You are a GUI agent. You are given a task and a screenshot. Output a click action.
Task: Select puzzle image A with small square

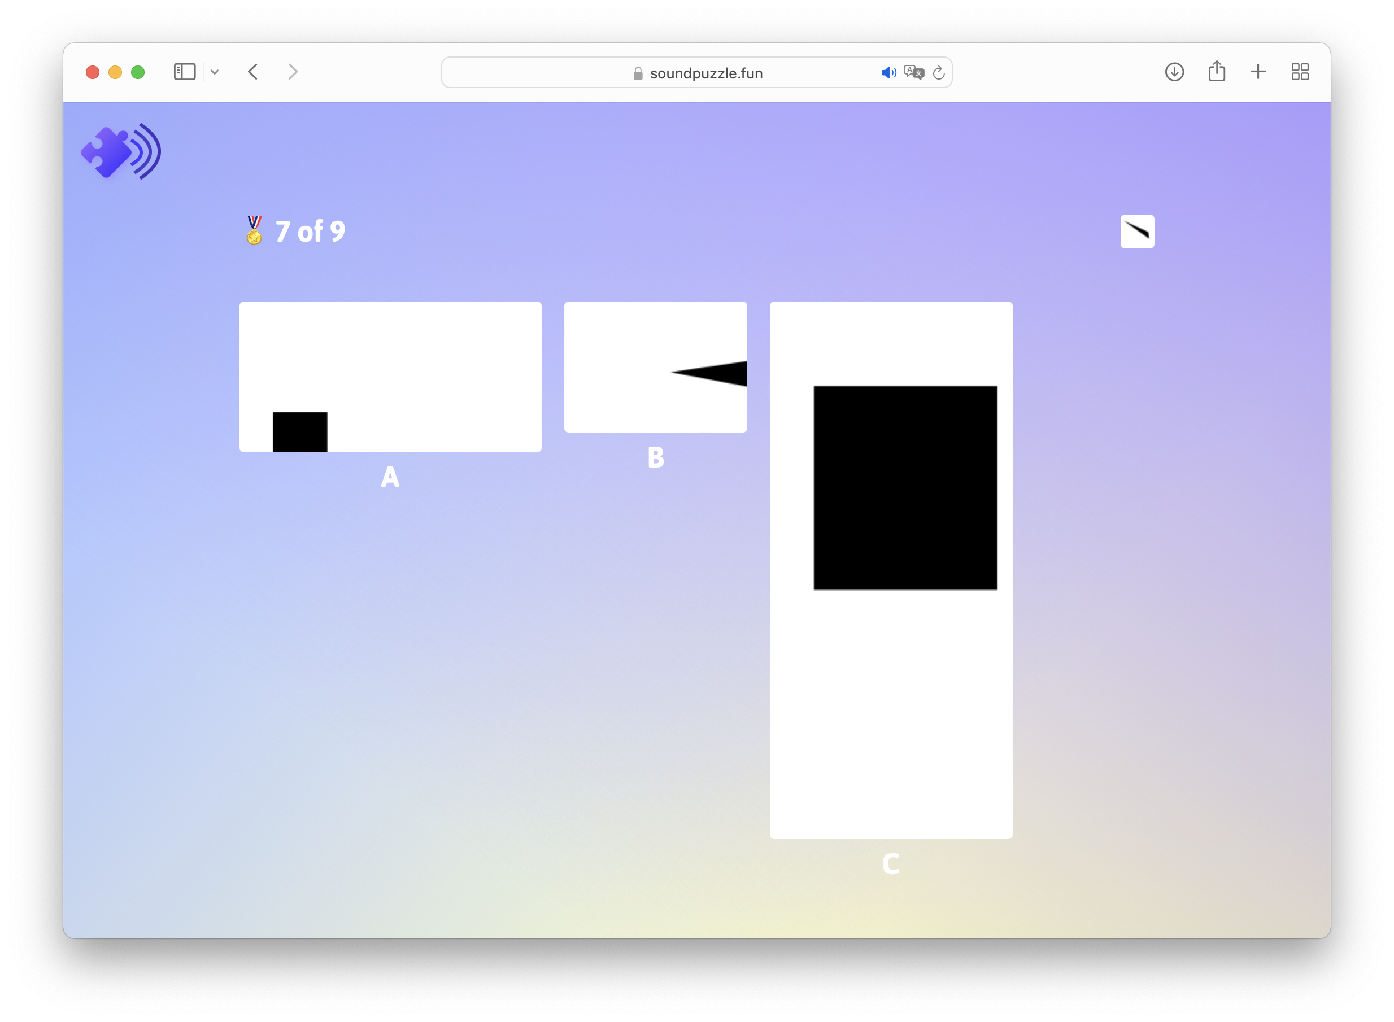(x=390, y=376)
